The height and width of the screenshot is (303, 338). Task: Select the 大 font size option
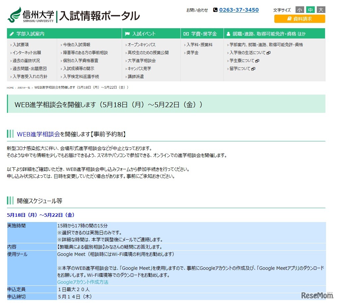(x=320, y=10)
